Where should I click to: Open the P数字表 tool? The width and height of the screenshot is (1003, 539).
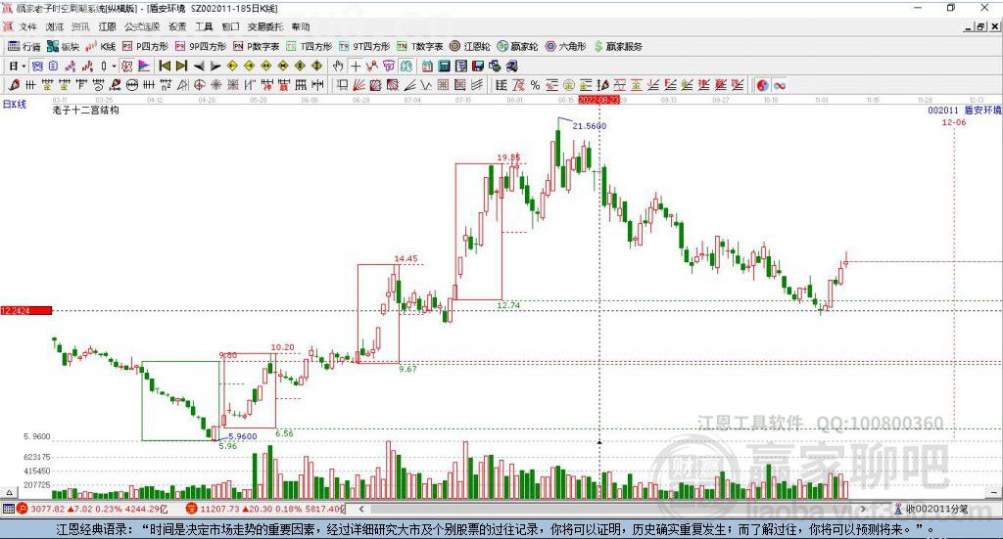257,47
